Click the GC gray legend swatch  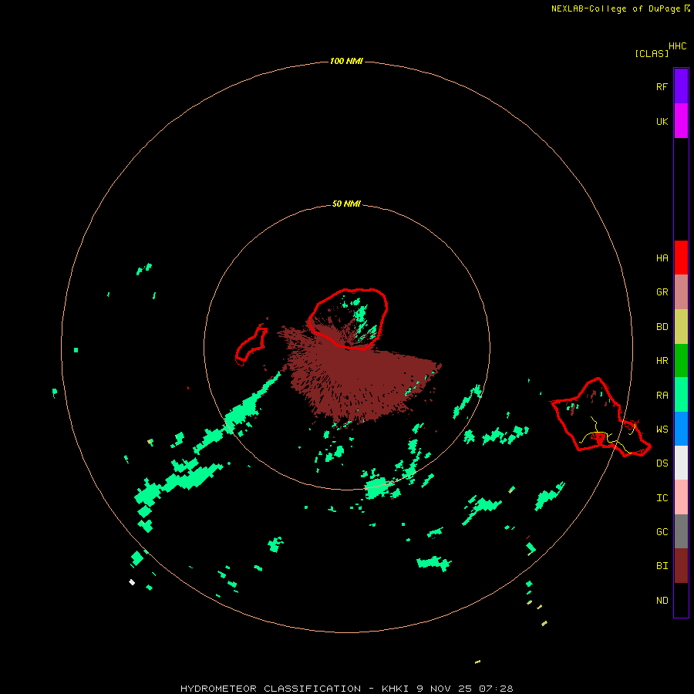pos(681,531)
